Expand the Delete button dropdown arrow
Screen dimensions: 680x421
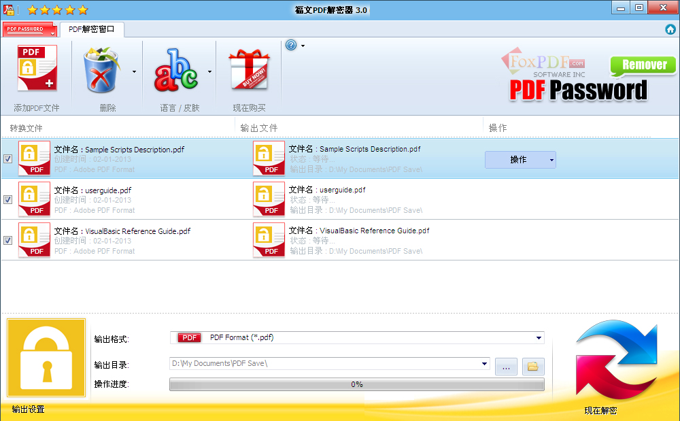tap(135, 71)
